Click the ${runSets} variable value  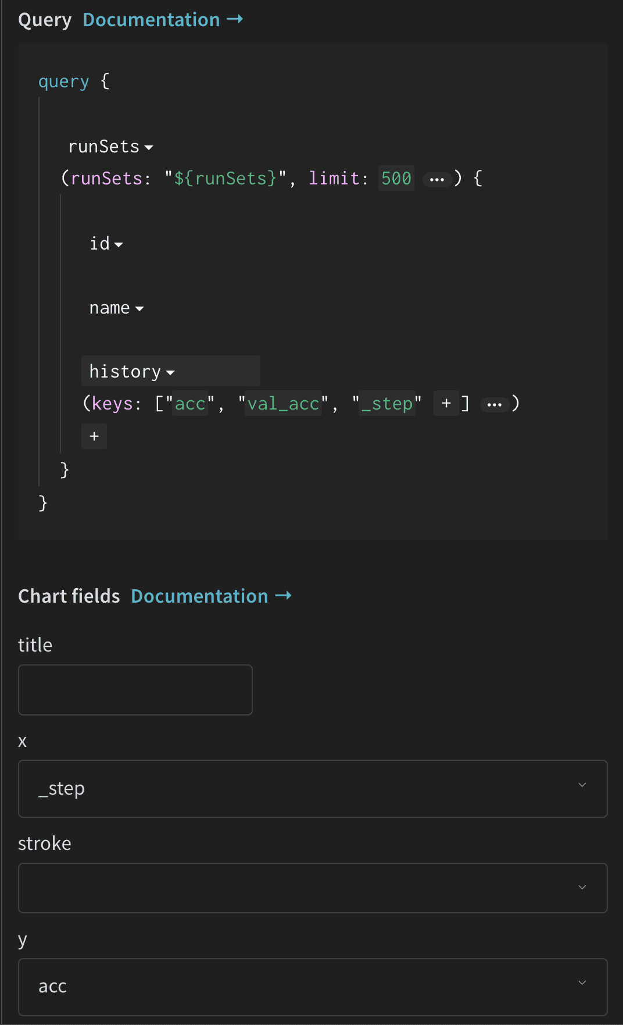click(x=225, y=179)
